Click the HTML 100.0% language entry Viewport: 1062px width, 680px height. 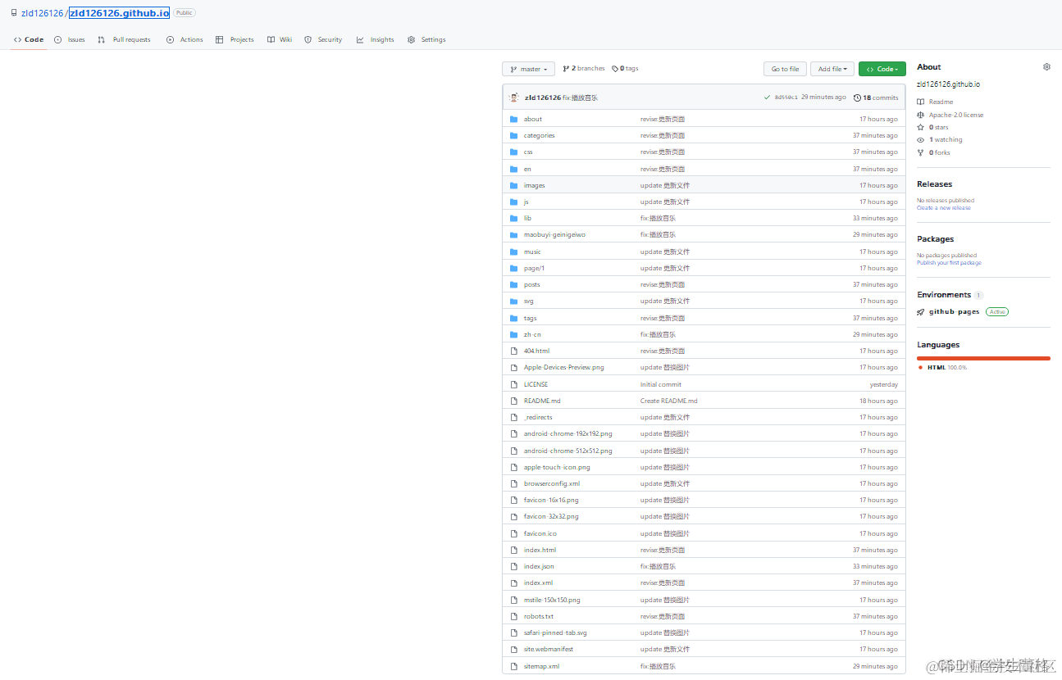pyautogui.click(x=947, y=368)
